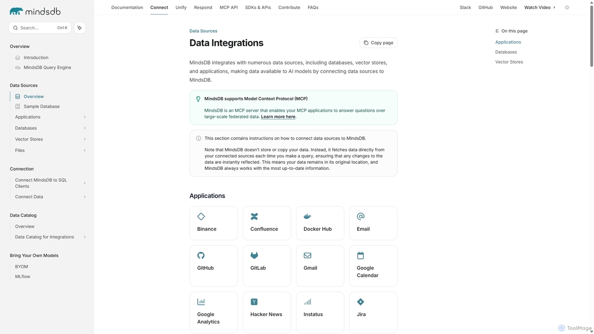Click the GitLab fox icon
The width and height of the screenshot is (594, 334).
point(254,256)
